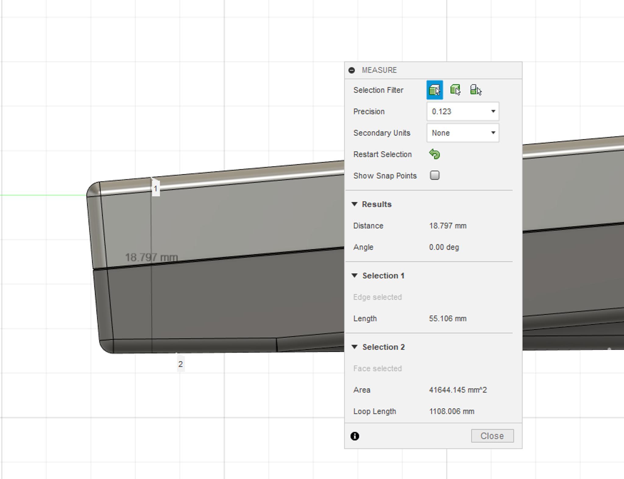Click the green Restart Selection arrow
The height and width of the screenshot is (479, 624).
(434, 154)
